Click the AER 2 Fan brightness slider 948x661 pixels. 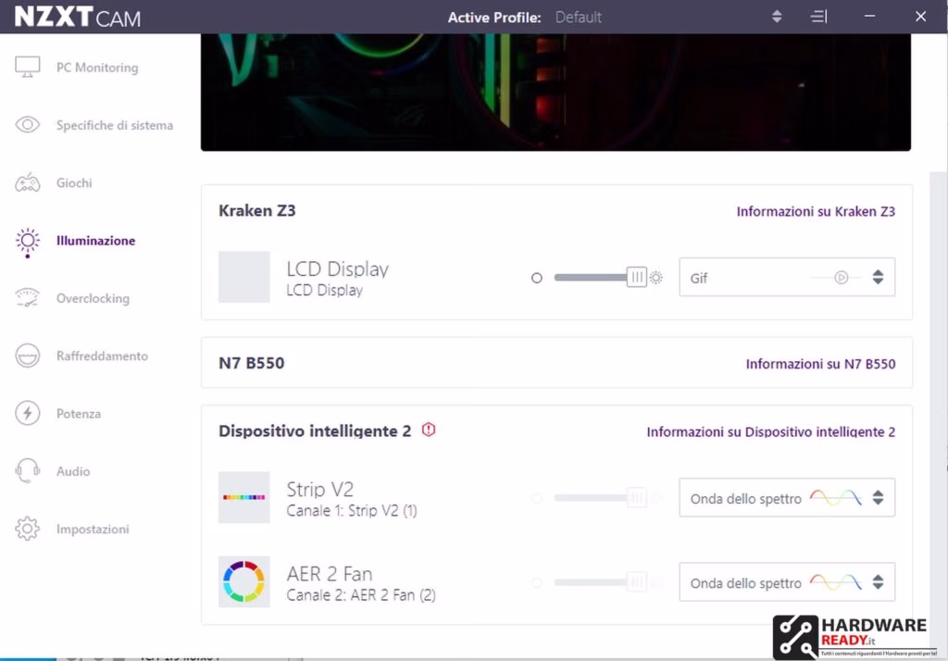(600, 582)
